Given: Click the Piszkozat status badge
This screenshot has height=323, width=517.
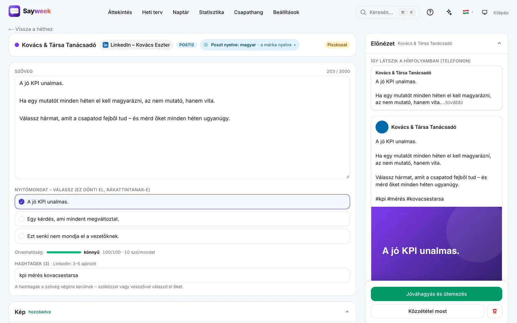Looking at the screenshot, I should pos(337,45).
